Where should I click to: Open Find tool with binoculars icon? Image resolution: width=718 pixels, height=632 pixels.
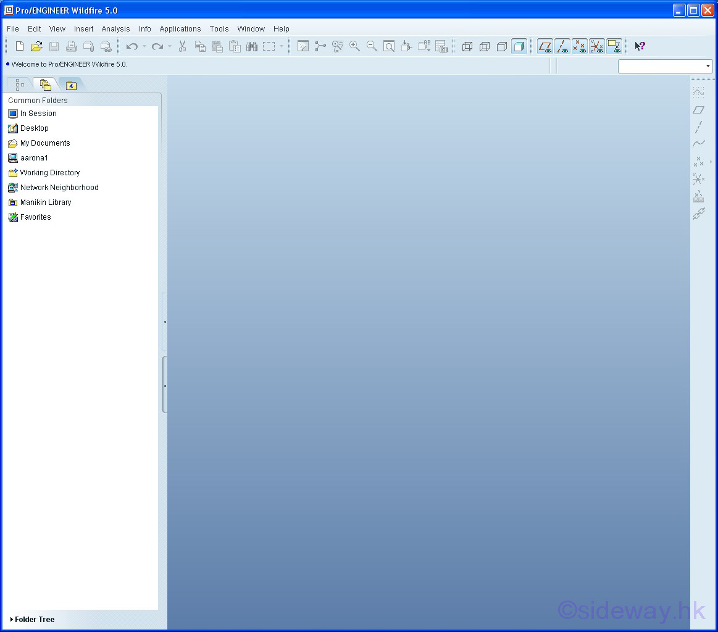pos(252,46)
